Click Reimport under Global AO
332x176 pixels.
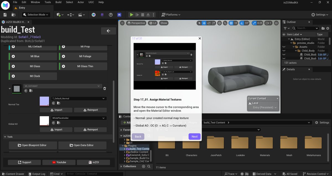tap(90, 129)
